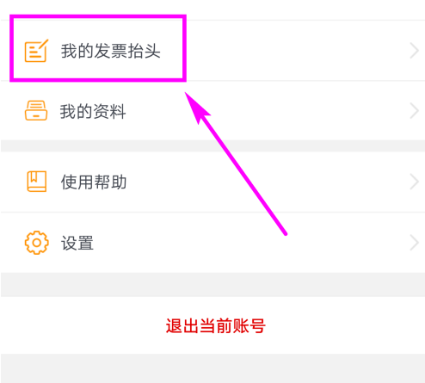Tap 退出当前账号 to log out

point(216,325)
